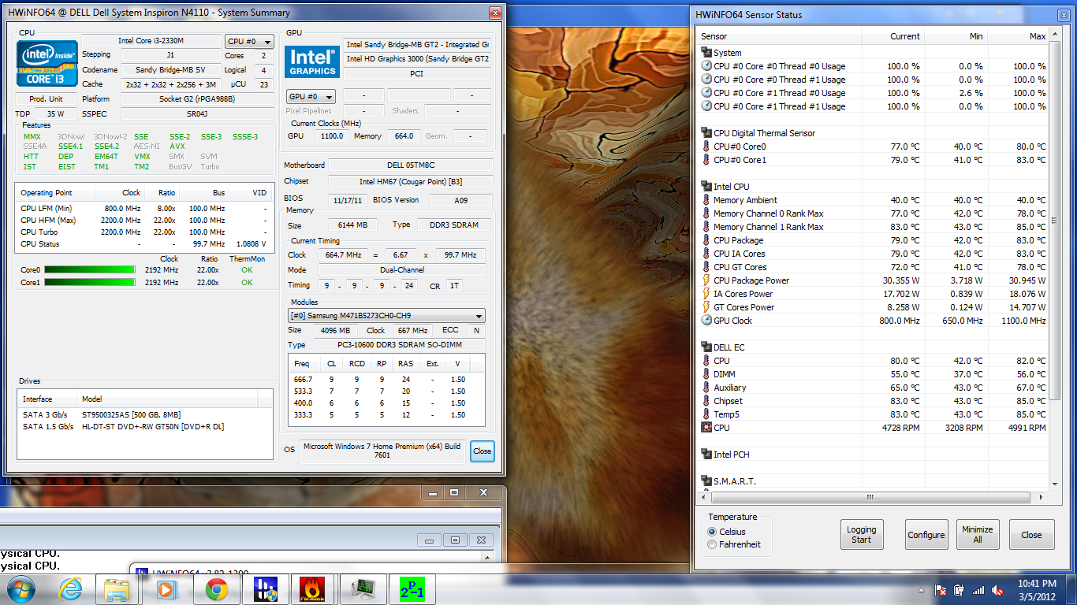Select the Fahrenheit temperature option
The image size is (1077, 605).
coord(734,544)
